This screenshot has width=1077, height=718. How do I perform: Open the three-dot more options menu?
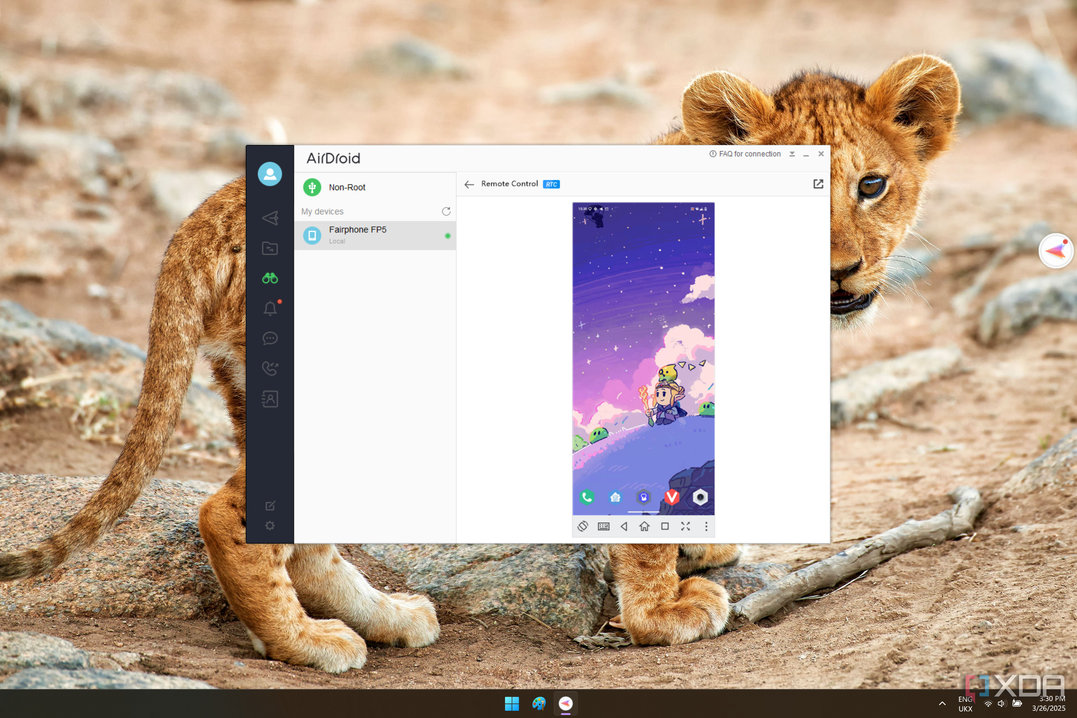706,526
